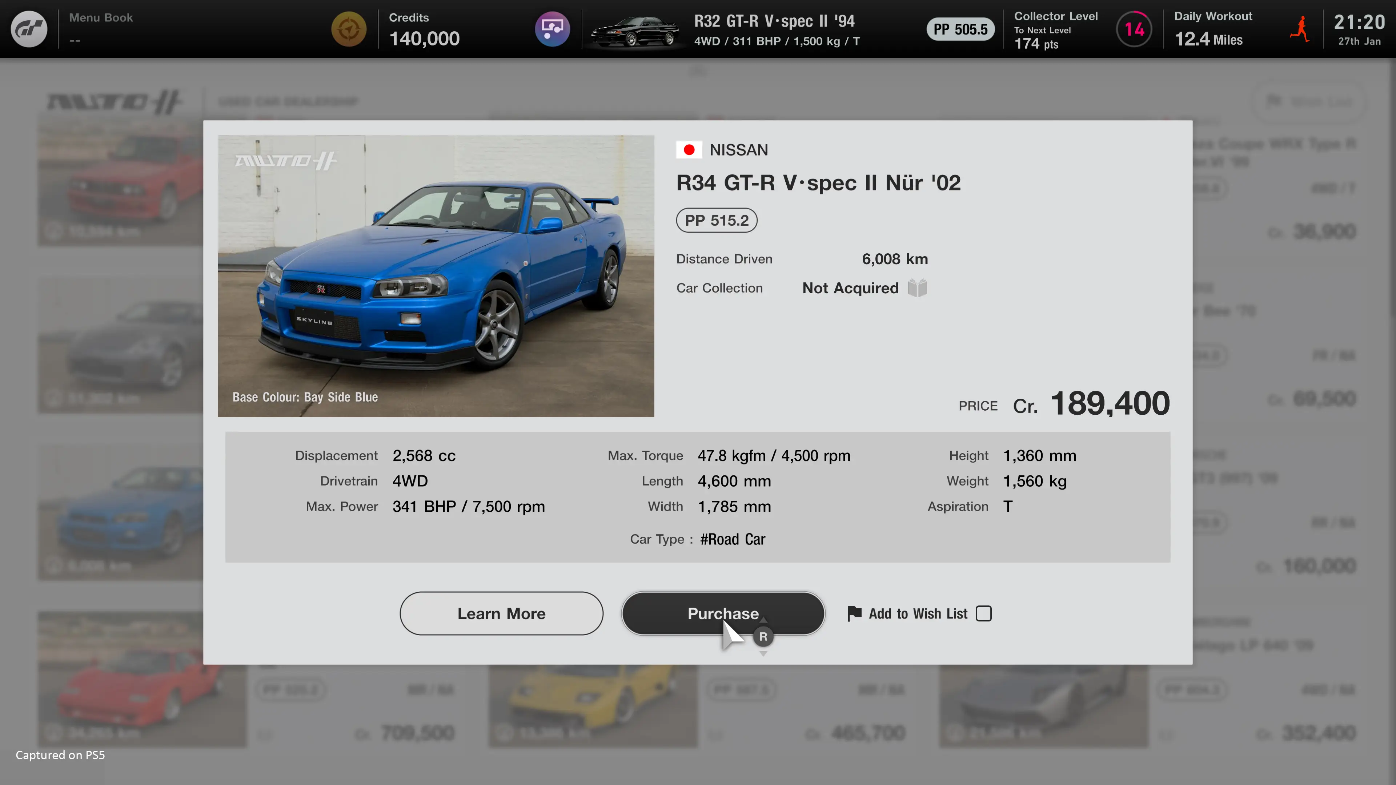Click the Bay Side Blue base colour label
The height and width of the screenshot is (785, 1396).
click(x=305, y=396)
